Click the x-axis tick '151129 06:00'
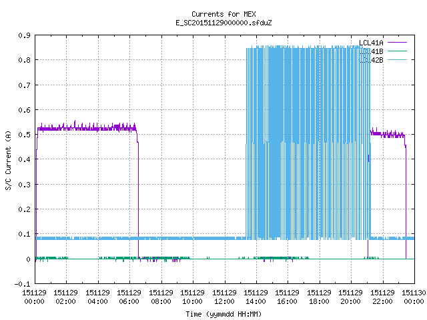The width and height of the screenshot is (427, 320). tap(129, 297)
